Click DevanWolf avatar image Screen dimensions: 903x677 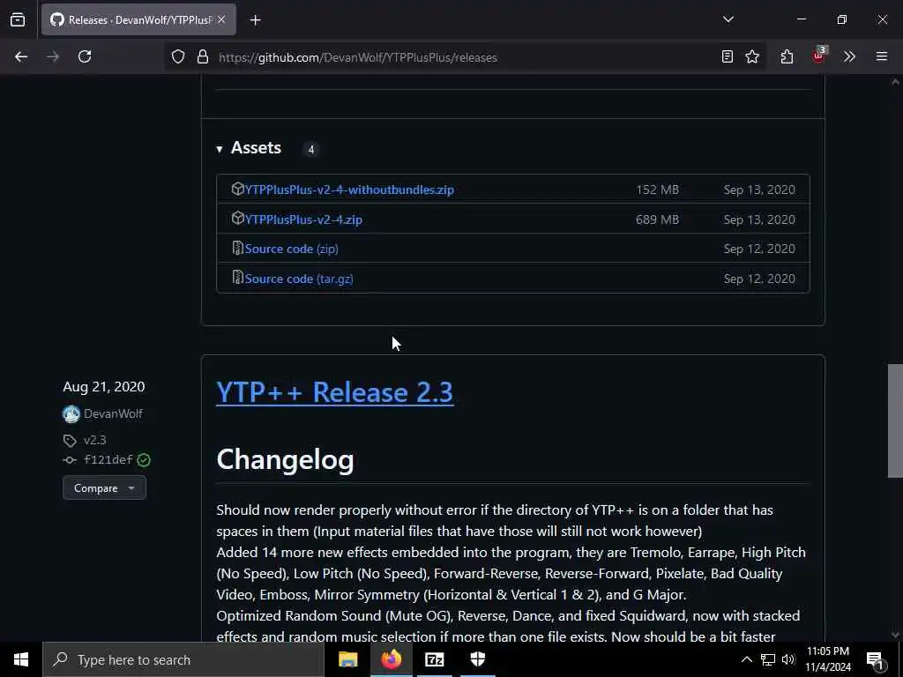click(x=71, y=414)
